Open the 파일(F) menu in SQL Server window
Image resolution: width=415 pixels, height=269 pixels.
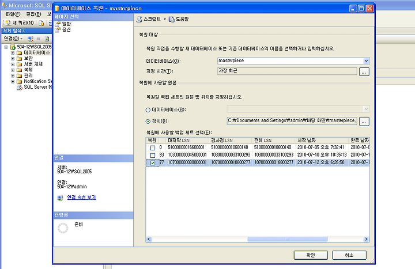[13, 14]
